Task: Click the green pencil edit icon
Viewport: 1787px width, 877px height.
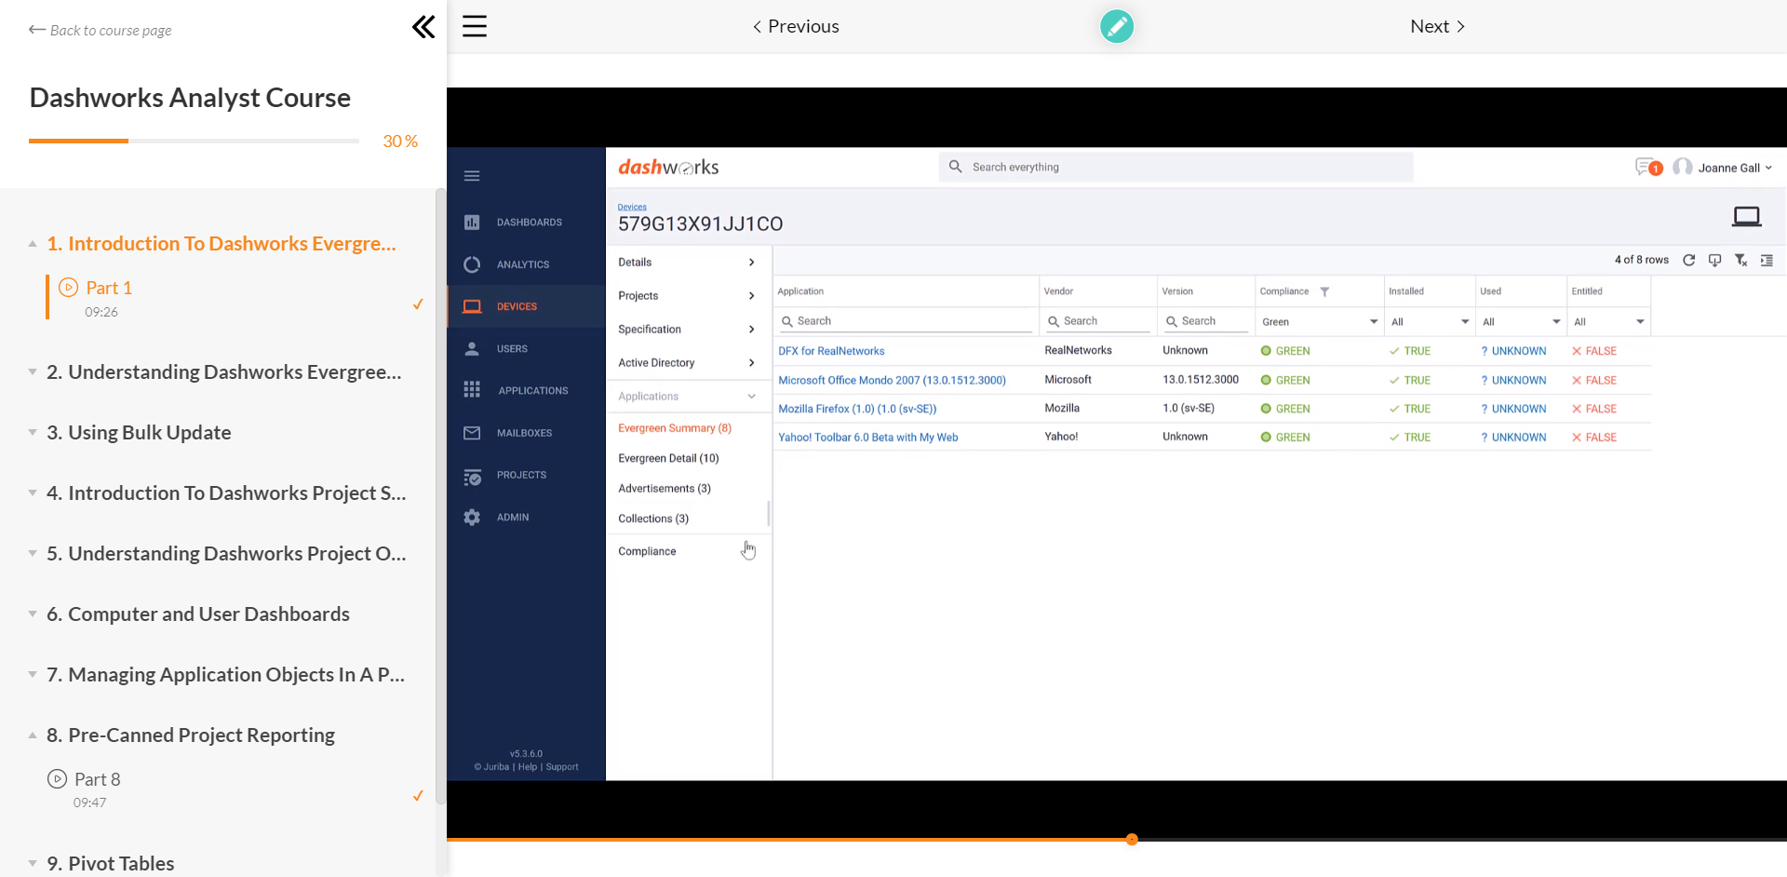Action: point(1116,26)
